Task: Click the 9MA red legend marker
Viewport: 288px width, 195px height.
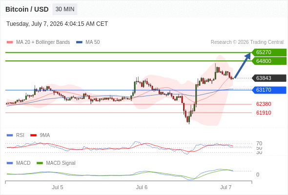Action: [x=33, y=136]
